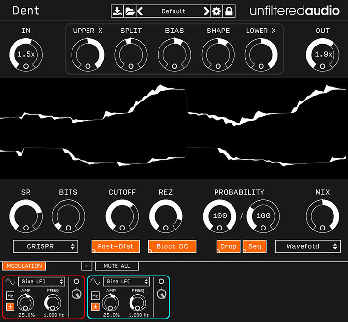
Task: Toggle bipolar ± button in red modulator
Action: (10, 307)
